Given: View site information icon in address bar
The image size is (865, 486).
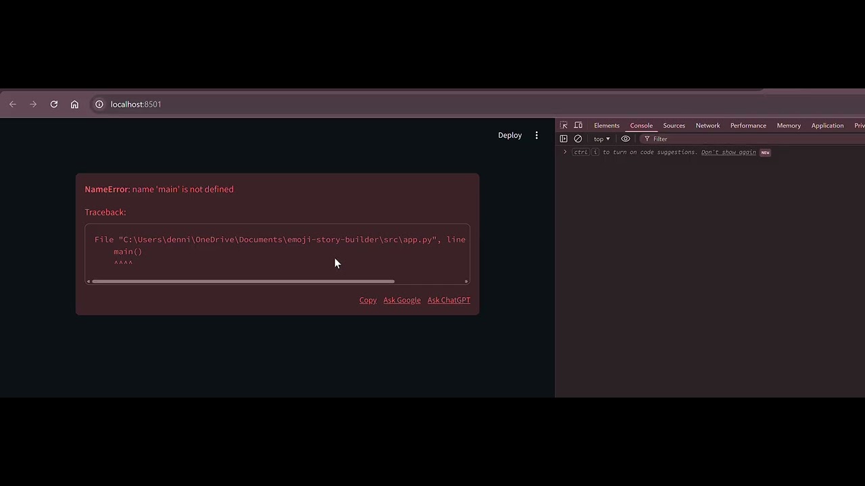Looking at the screenshot, I should pyautogui.click(x=99, y=104).
